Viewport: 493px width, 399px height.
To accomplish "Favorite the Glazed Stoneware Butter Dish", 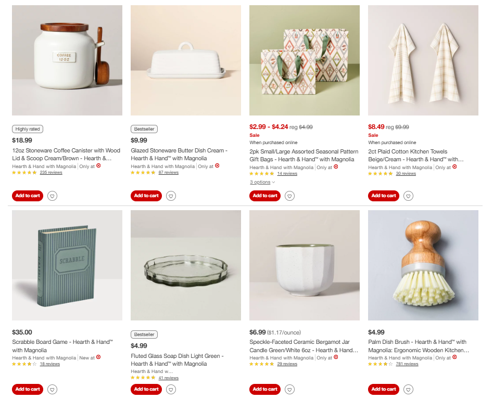I will 171,196.
